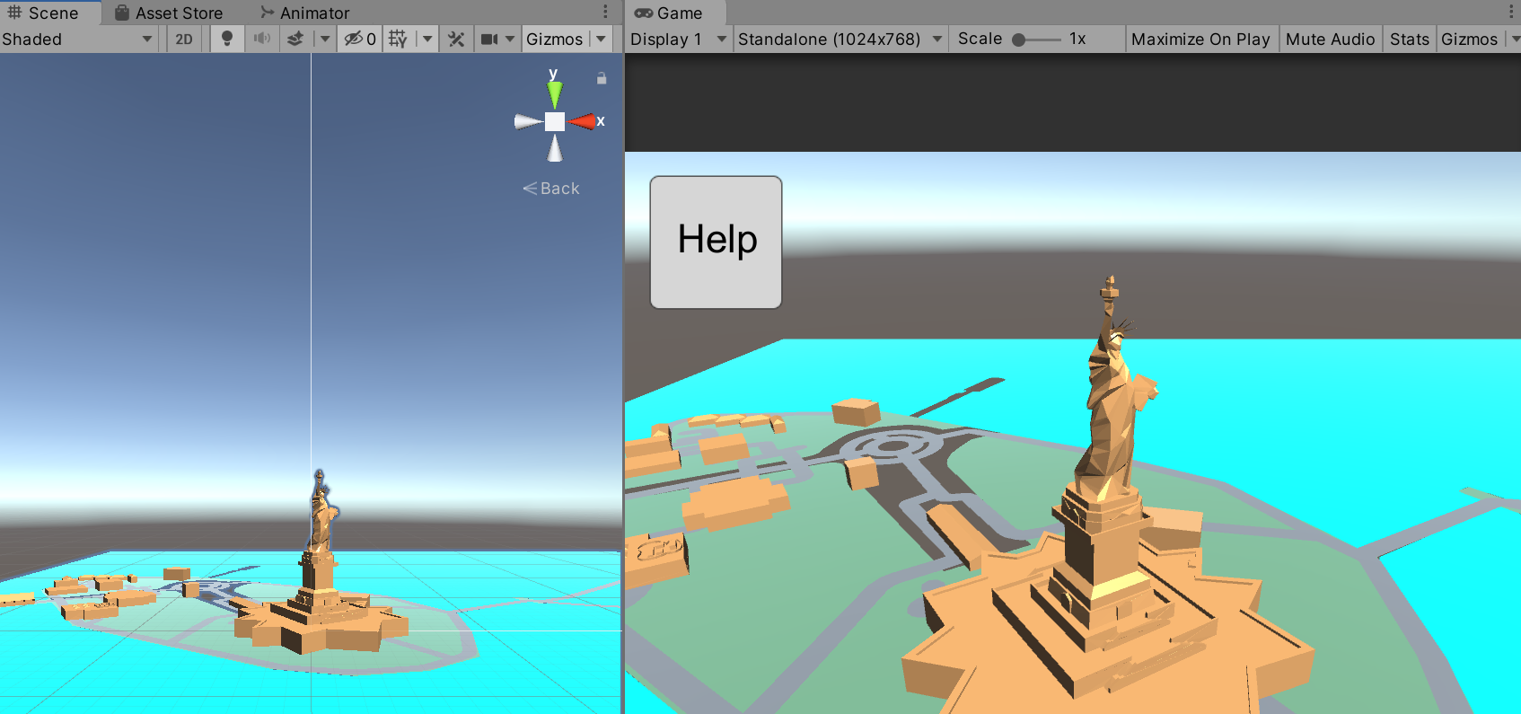Toggle 2D view mode in Scene

(184, 39)
